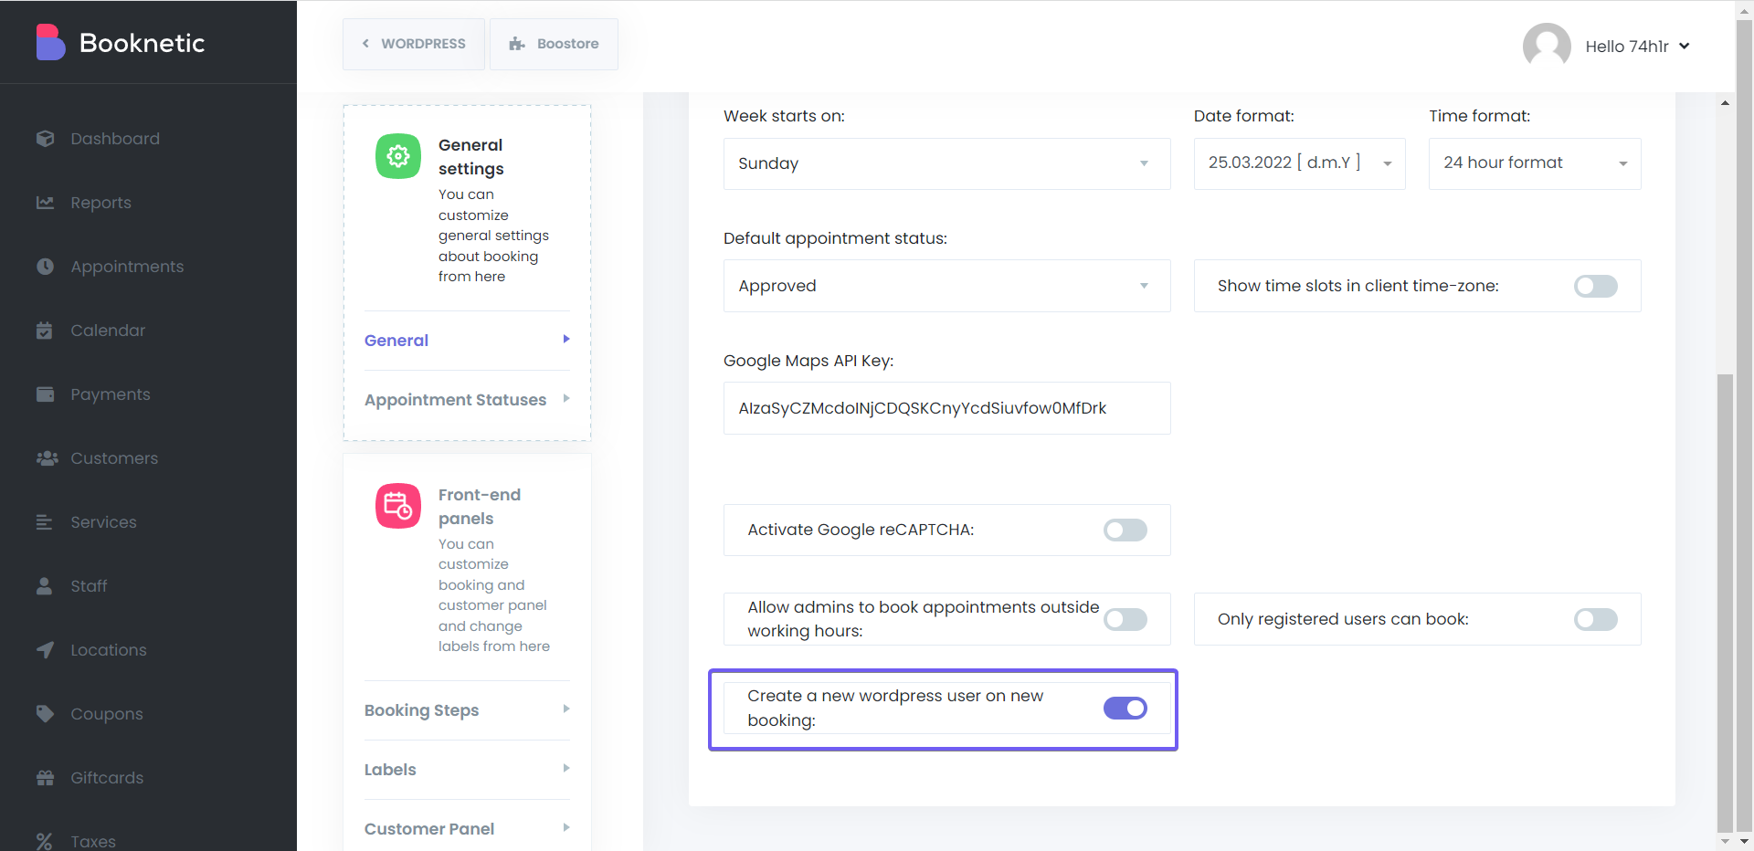Image resolution: width=1754 pixels, height=851 pixels.
Task: Select the Appointments sidebar icon
Action: (x=127, y=266)
